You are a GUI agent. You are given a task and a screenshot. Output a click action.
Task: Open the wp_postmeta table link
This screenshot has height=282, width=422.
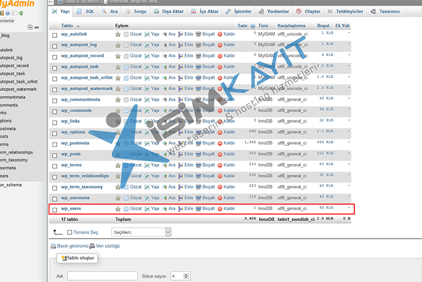tap(75, 143)
